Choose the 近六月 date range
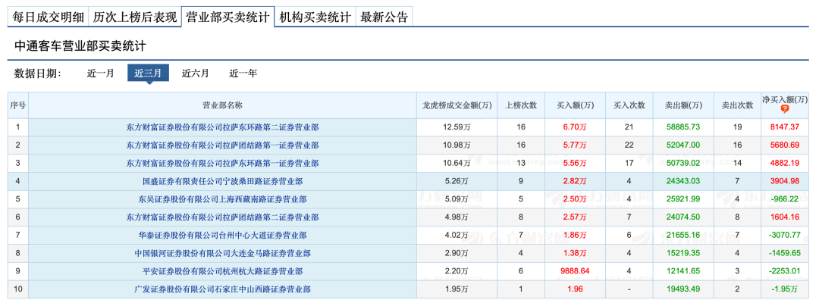Screen dimensions: 819x306 [196, 73]
